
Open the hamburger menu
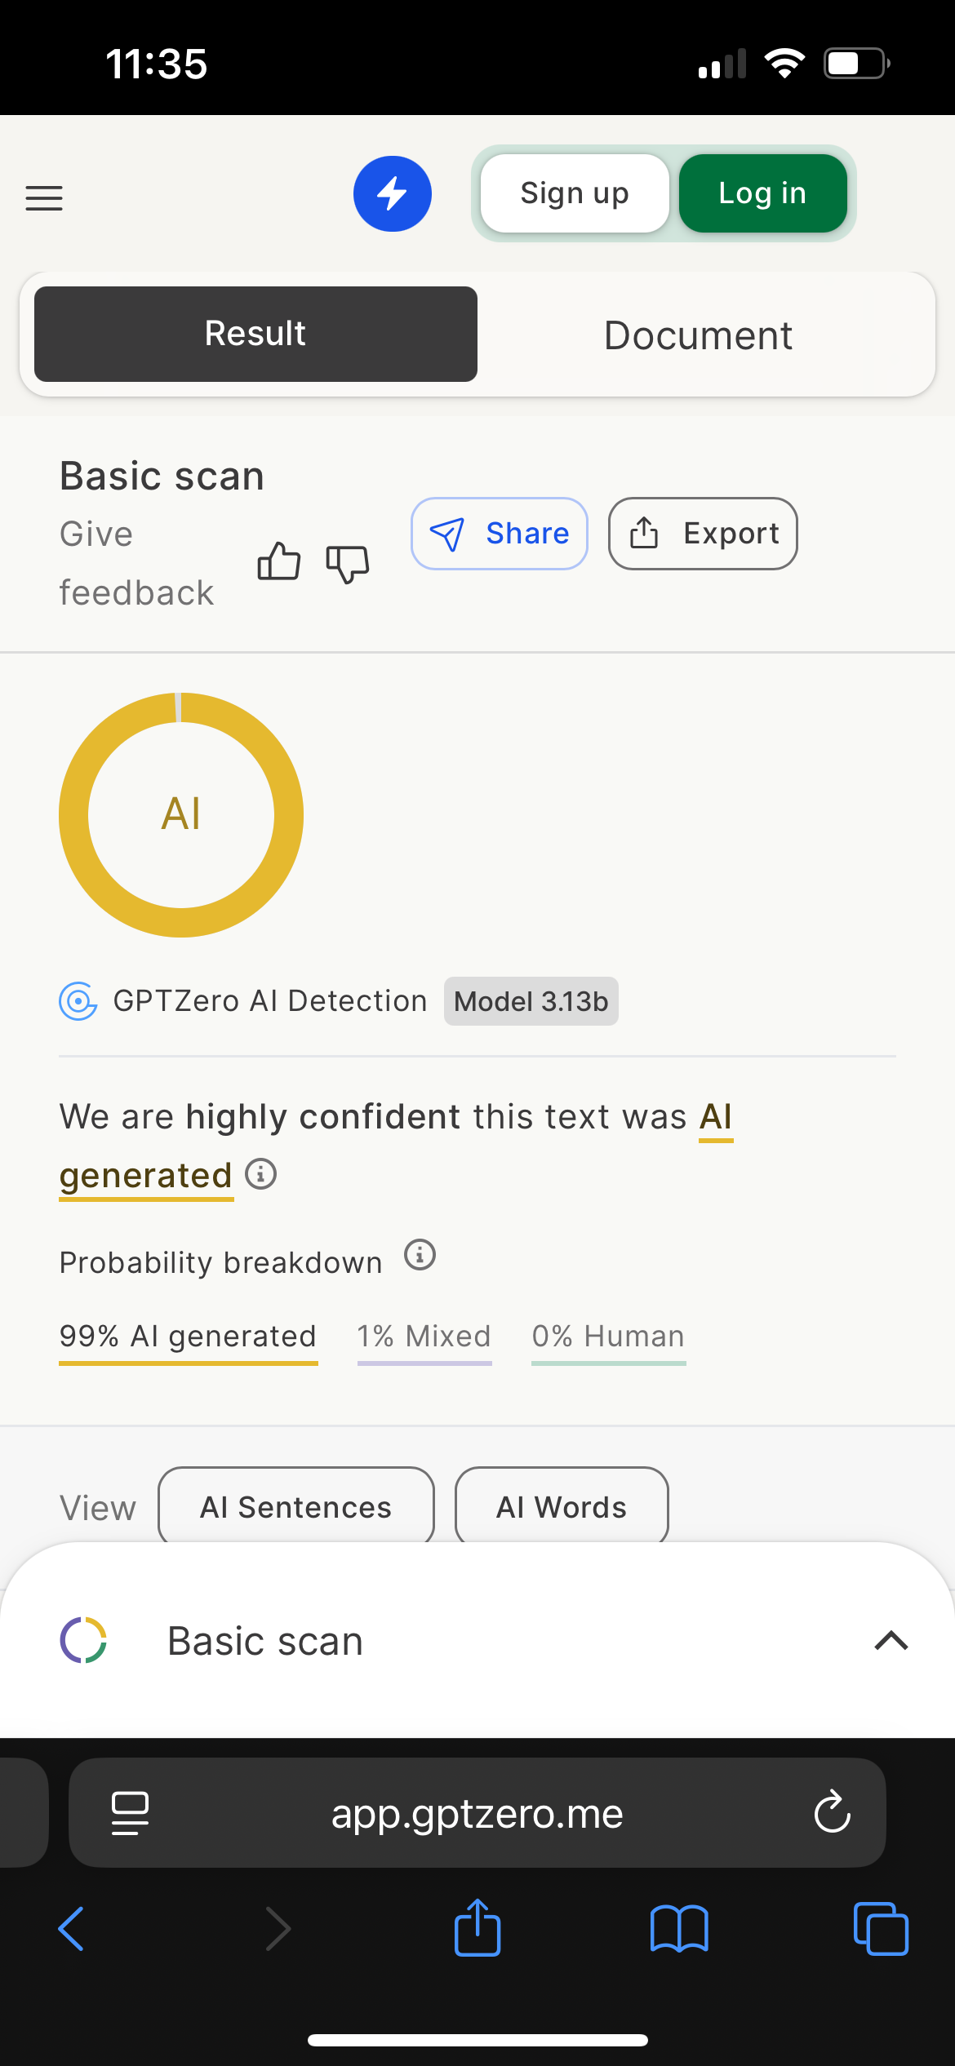click(x=44, y=197)
